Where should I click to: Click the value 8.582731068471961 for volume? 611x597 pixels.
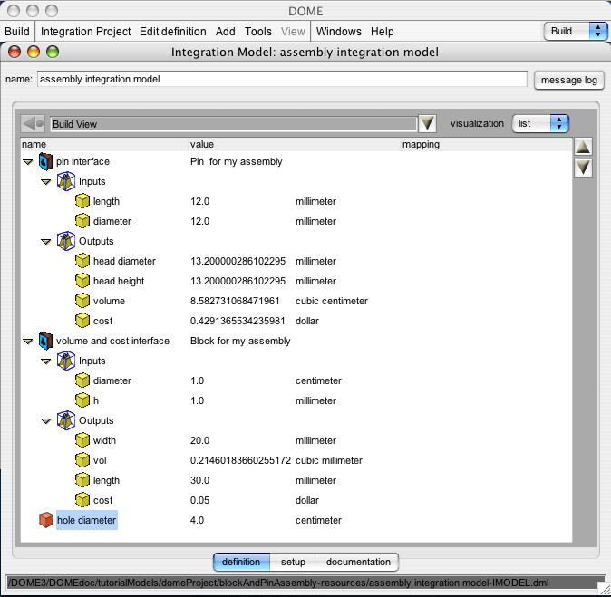pos(235,301)
